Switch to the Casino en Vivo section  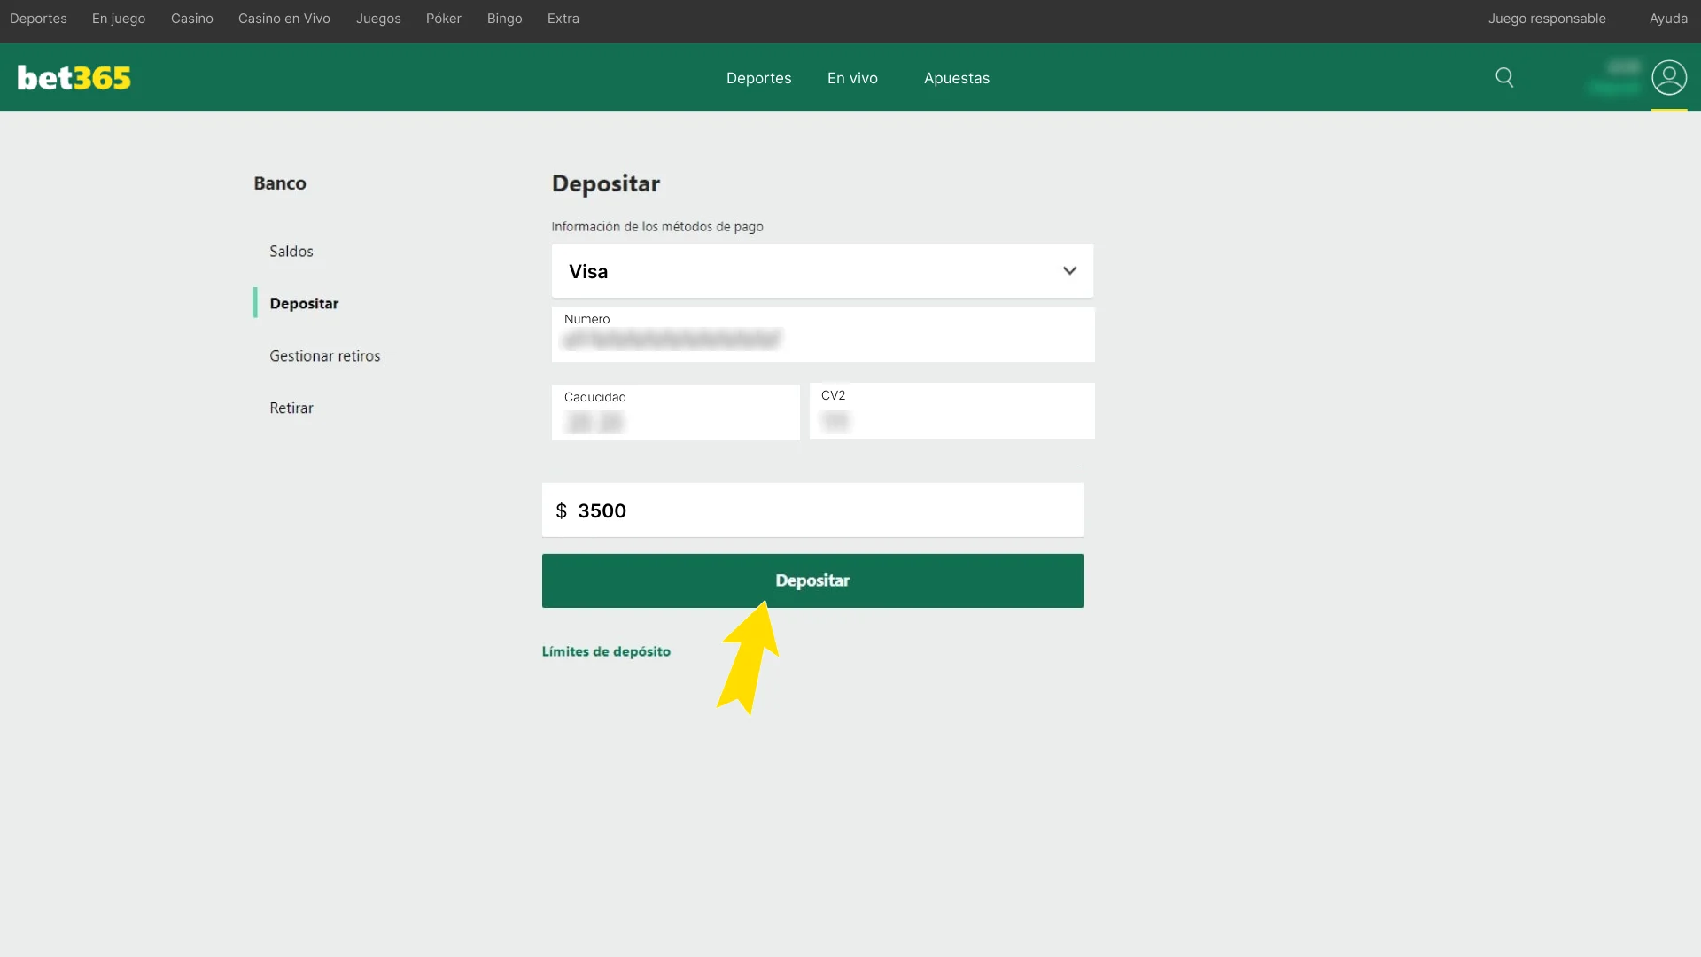point(283,18)
